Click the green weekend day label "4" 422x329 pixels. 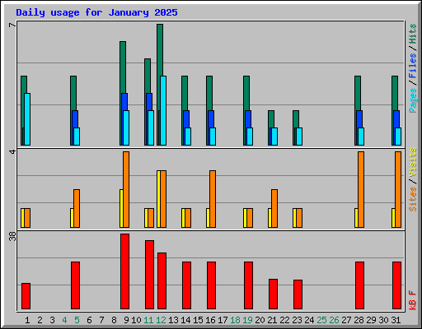(x=64, y=320)
